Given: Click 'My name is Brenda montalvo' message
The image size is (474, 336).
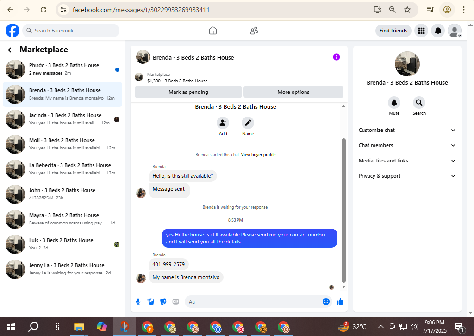Looking at the screenshot, I should point(186,277).
